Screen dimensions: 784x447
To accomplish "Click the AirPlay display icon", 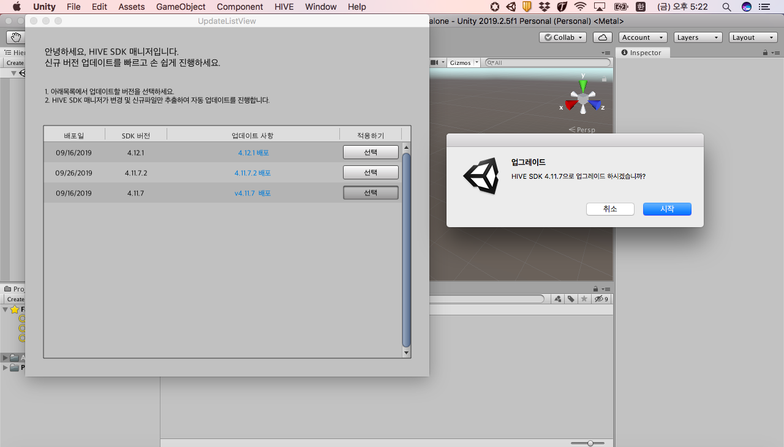I will click(600, 7).
